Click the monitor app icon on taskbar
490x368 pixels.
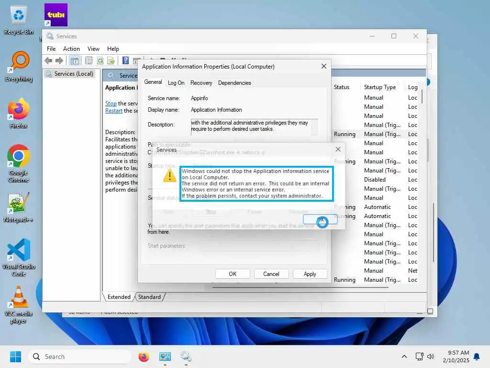tap(165, 356)
